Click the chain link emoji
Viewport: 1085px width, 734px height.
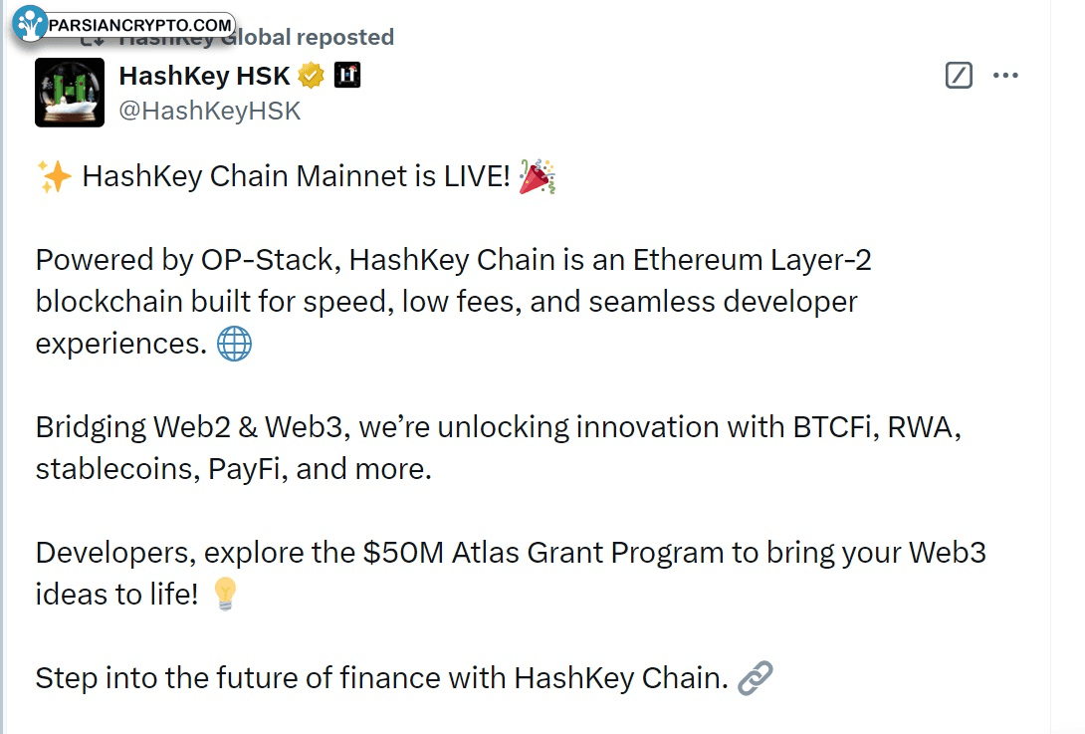tap(756, 678)
